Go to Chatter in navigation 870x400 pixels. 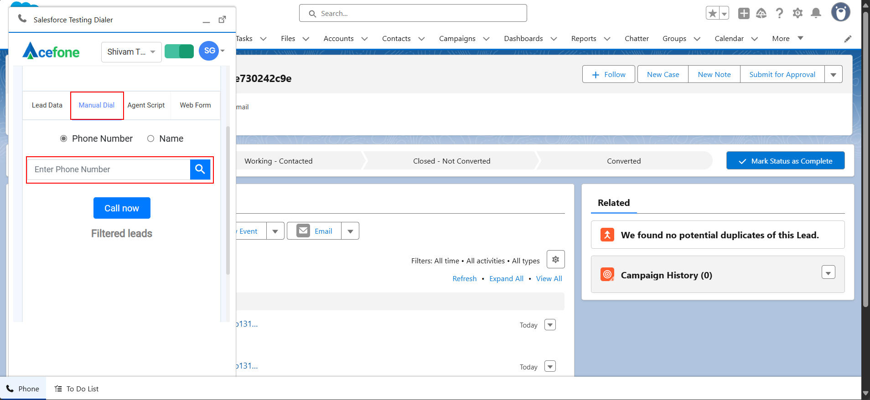pos(637,39)
